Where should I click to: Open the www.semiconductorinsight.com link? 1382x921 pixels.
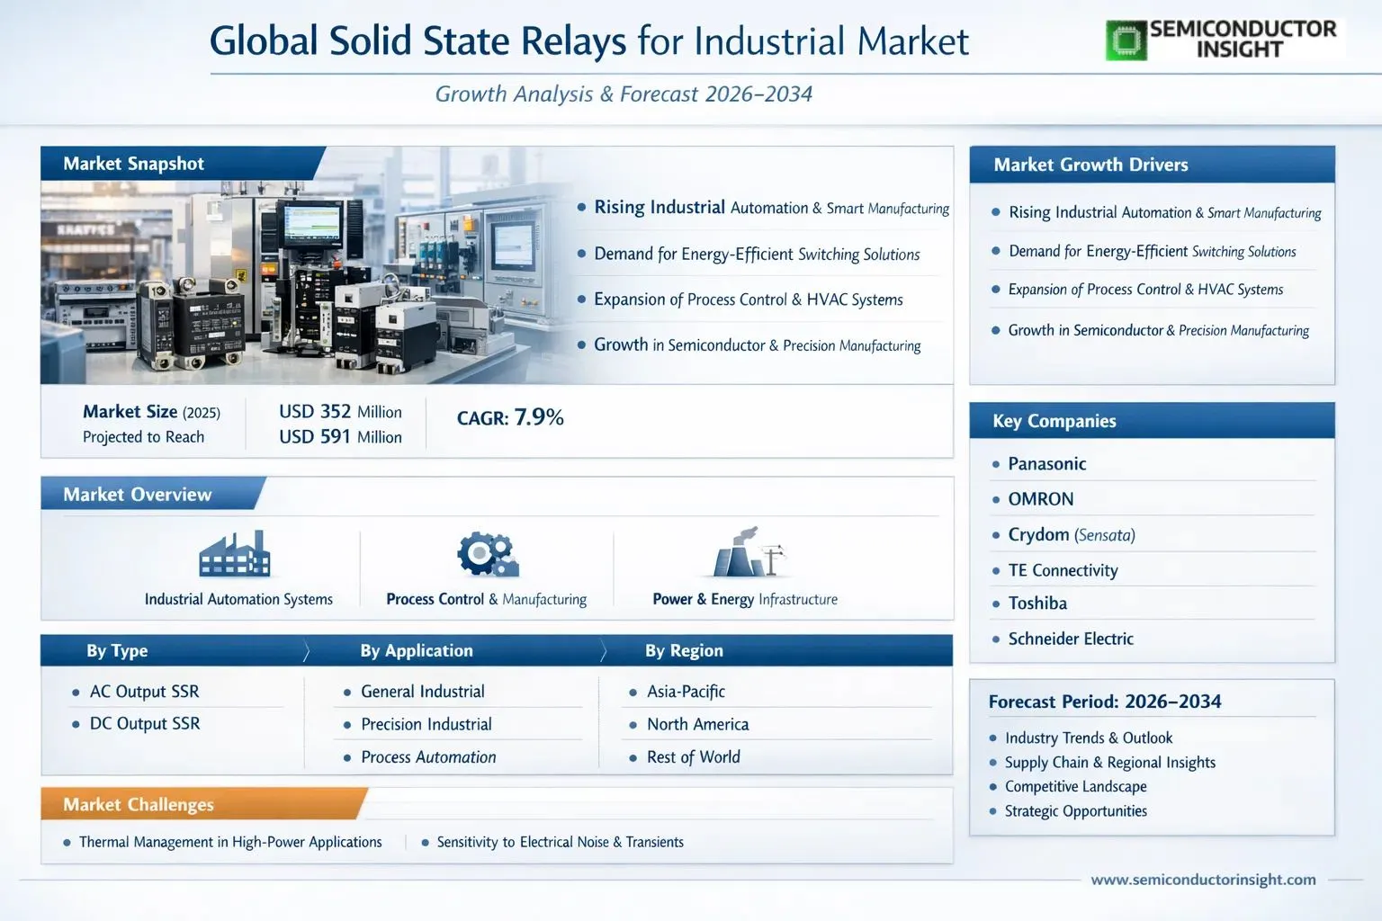(1203, 880)
